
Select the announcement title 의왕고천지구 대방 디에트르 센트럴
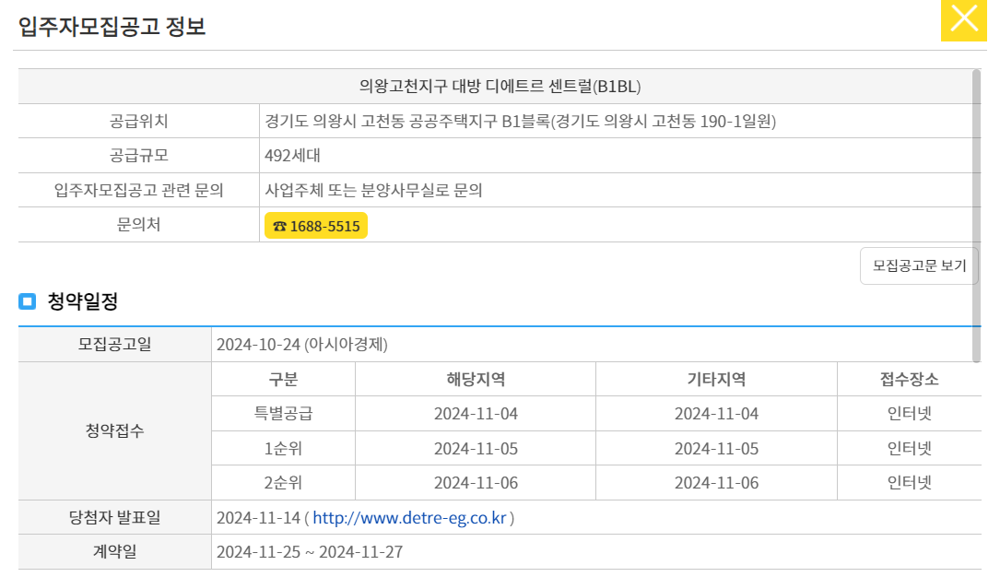(500, 87)
